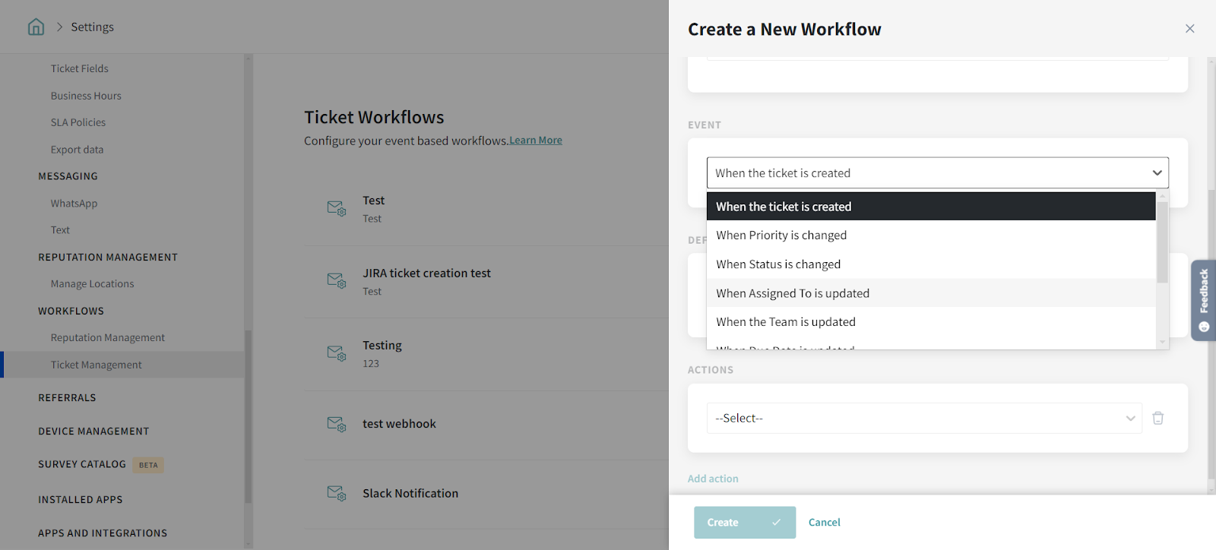Screen dimensions: 1216x550
Task: Click the home icon in breadcrumb
Action: click(x=36, y=27)
